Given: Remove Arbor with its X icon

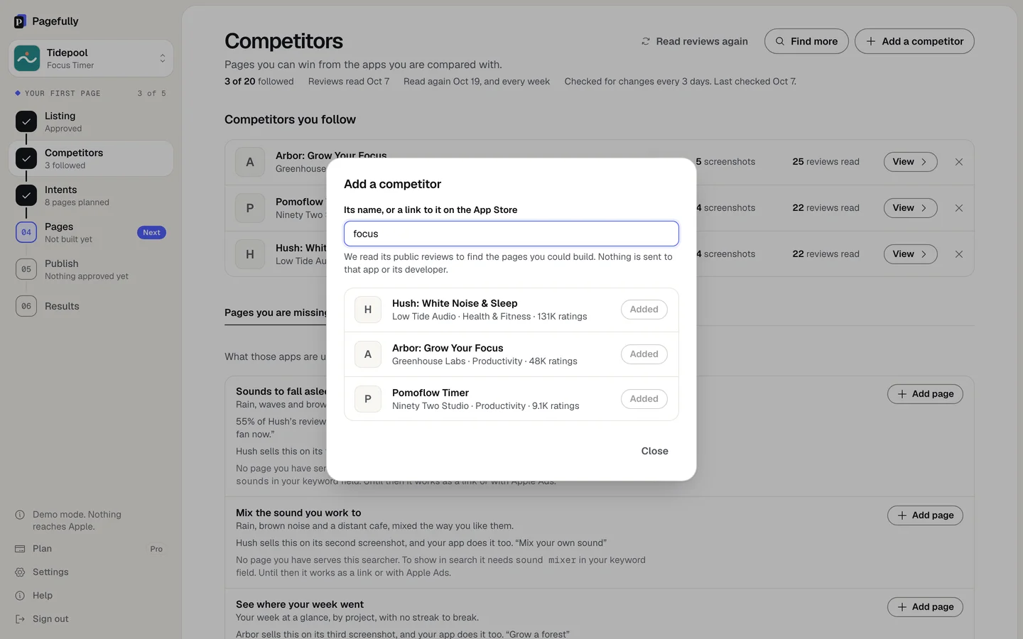Looking at the screenshot, I should point(959,162).
